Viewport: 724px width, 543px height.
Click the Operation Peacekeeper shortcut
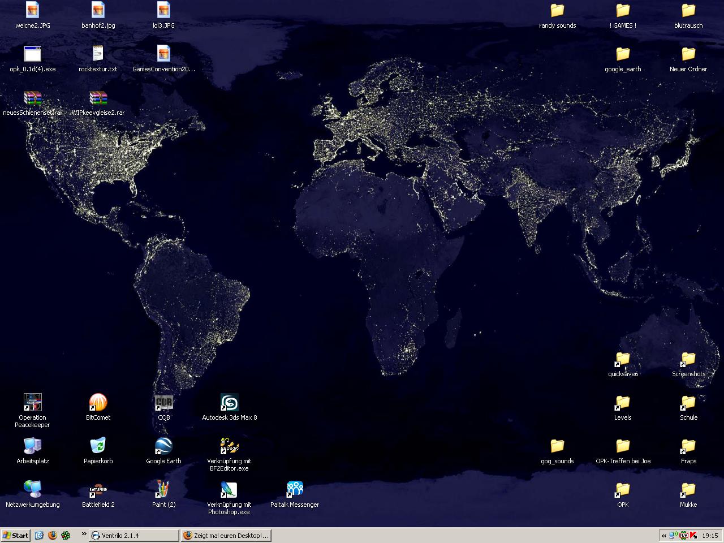click(32, 403)
